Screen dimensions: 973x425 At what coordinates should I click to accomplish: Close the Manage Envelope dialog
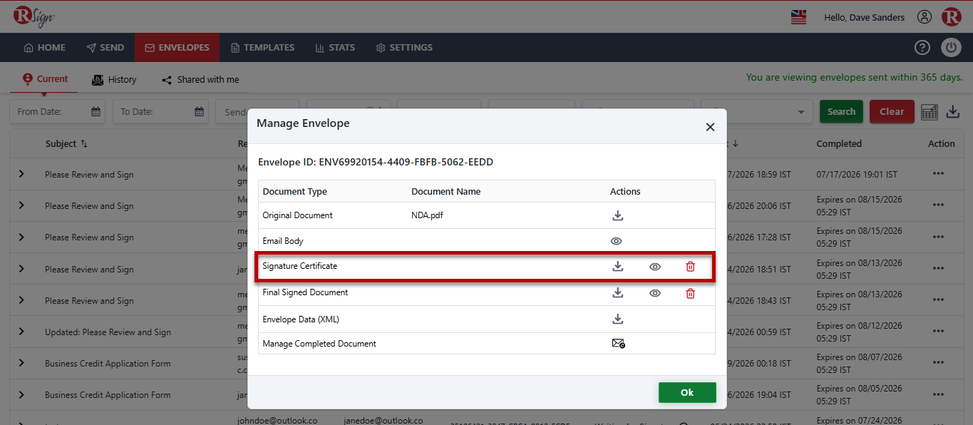tap(710, 127)
